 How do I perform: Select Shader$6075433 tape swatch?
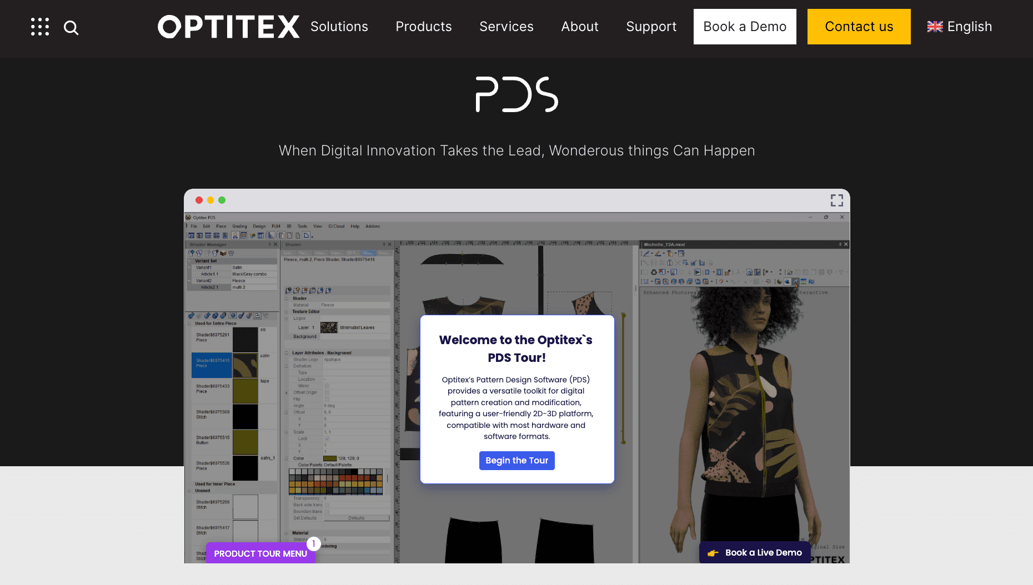click(245, 391)
